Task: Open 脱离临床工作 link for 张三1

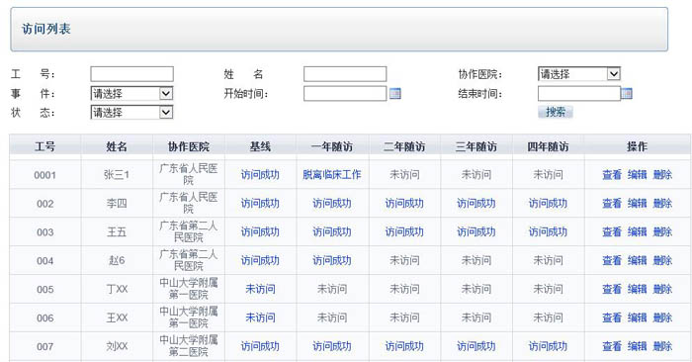Action: coord(332,175)
